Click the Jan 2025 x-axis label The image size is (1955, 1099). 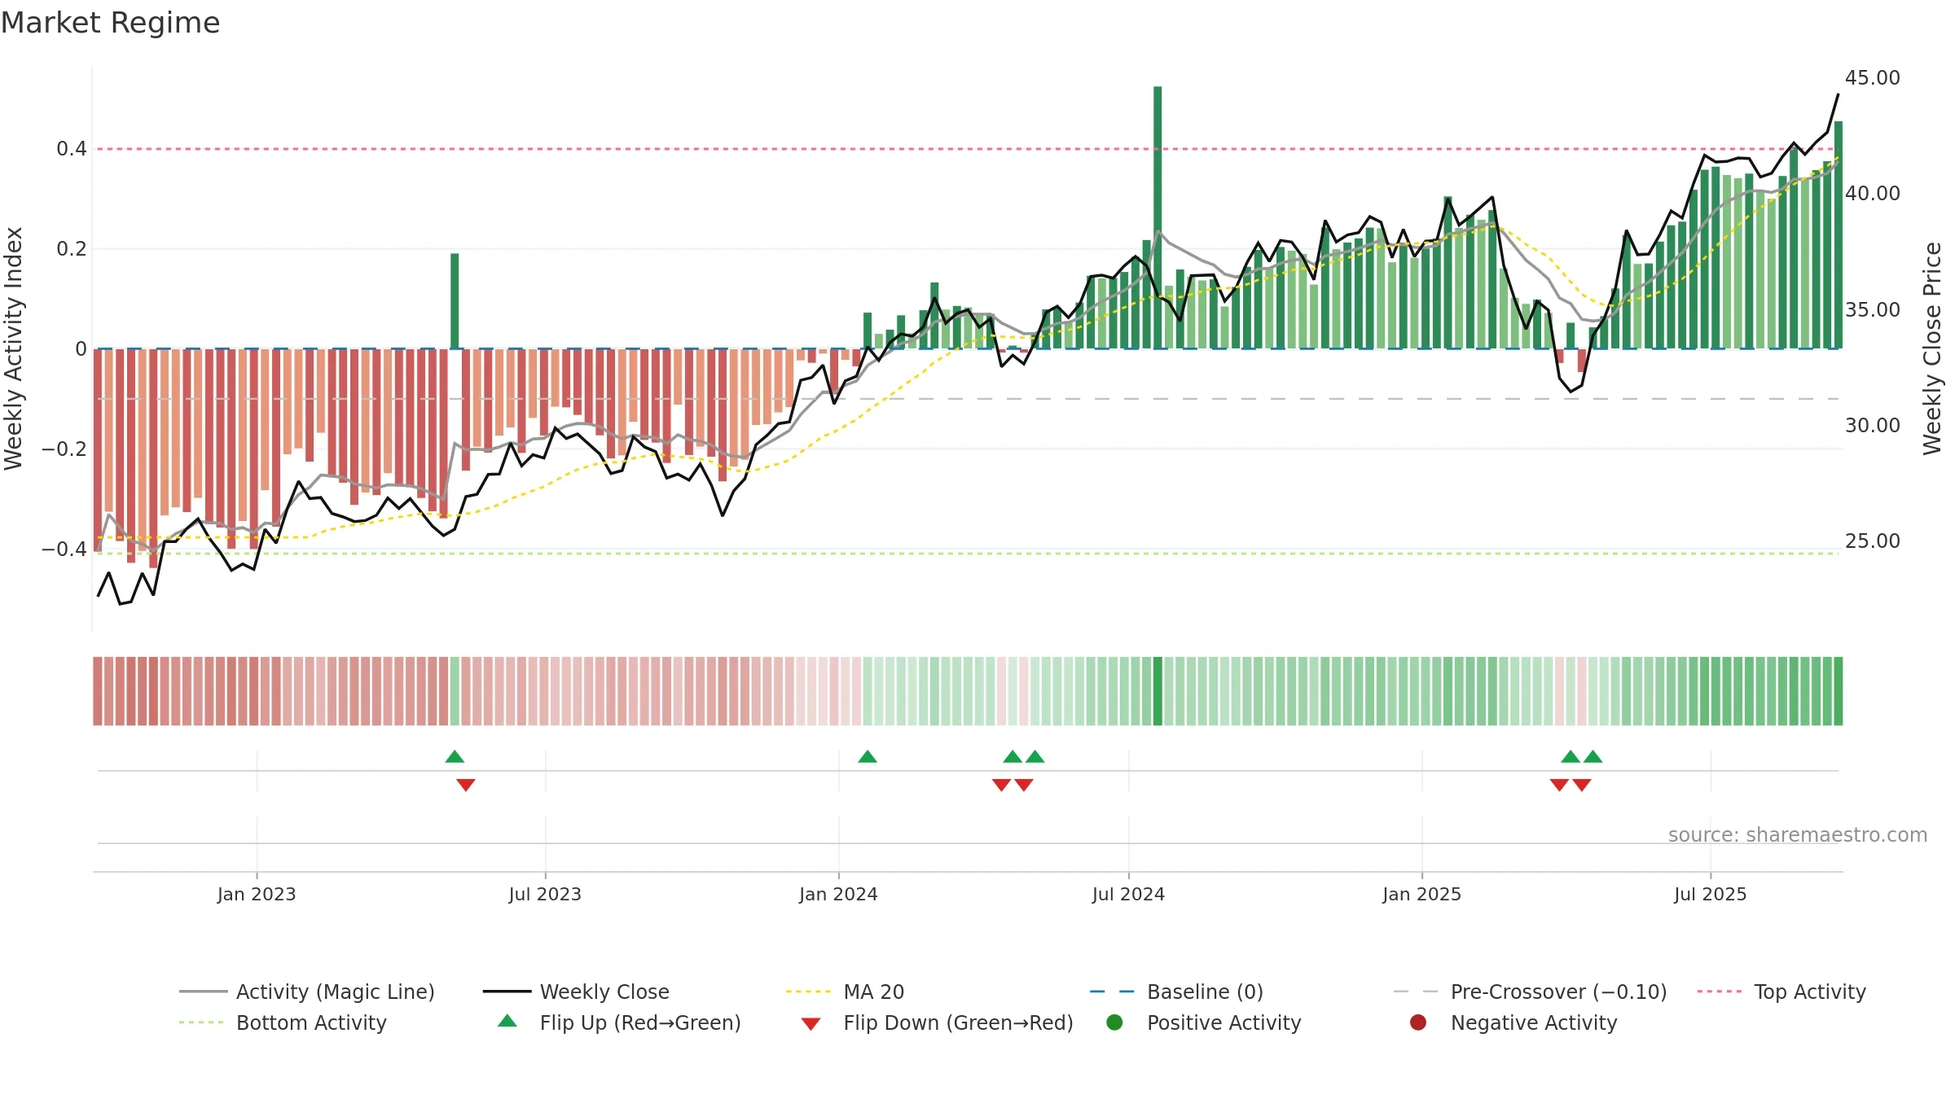coord(1421,894)
